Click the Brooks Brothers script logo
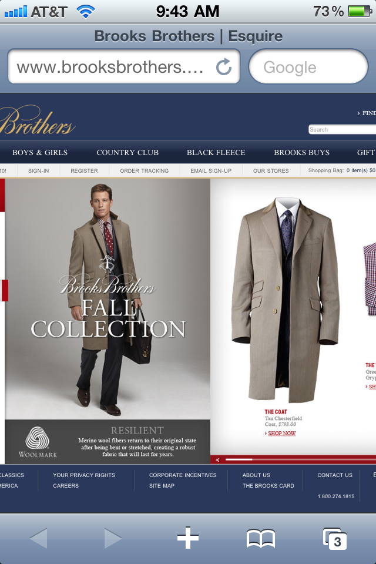This screenshot has width=376, height=564. [37, 121]
